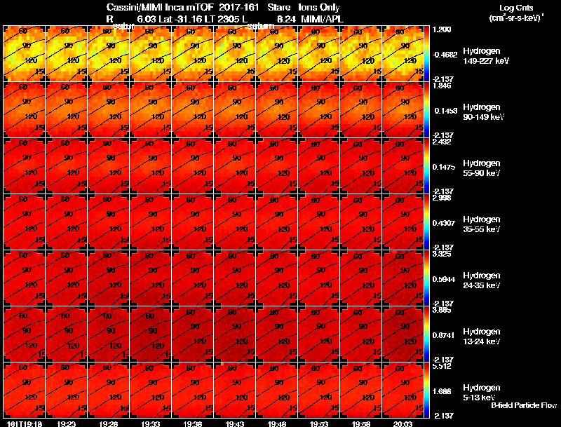561x427 pixels.
Task: Pick the Hydrogen 13-24 keV image at 19:43
Action: coord(235,334)
